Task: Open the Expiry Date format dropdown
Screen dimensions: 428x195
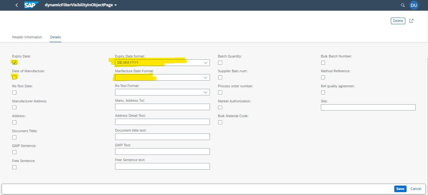Action: click(205, 62)
